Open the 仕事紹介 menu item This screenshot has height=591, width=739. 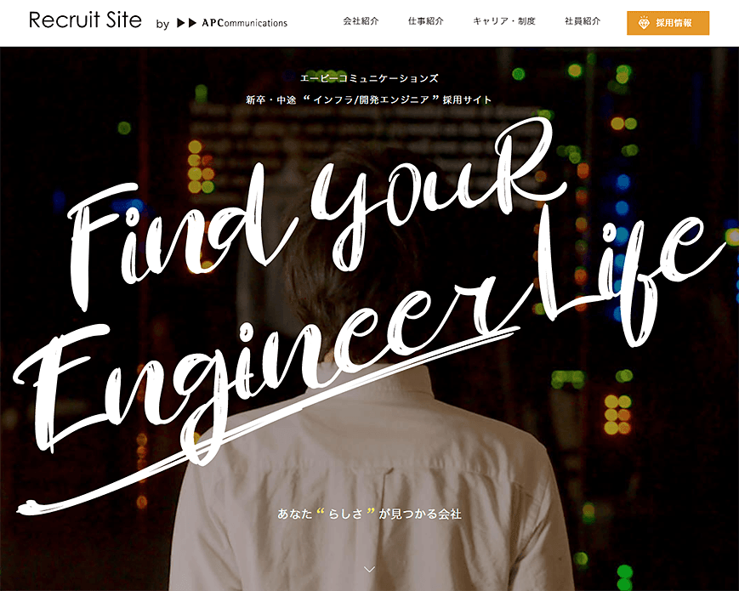[x=426, y=21]
